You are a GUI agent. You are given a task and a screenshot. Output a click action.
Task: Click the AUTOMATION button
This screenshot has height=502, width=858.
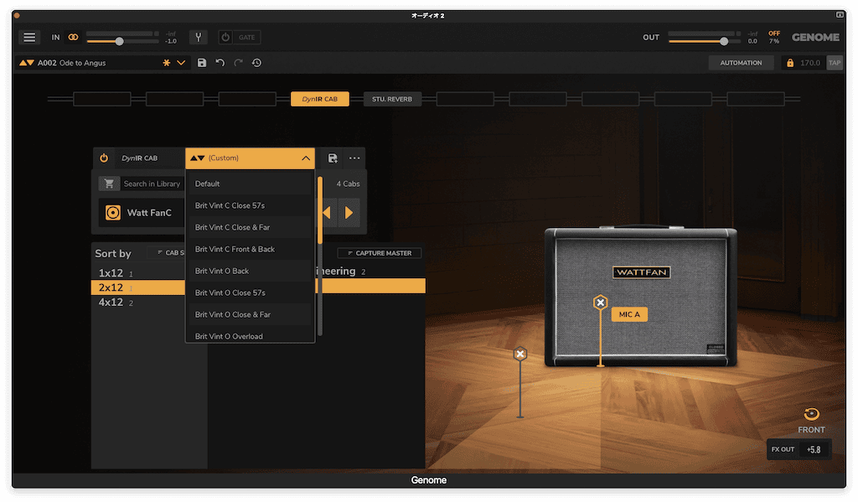[741, 63]
